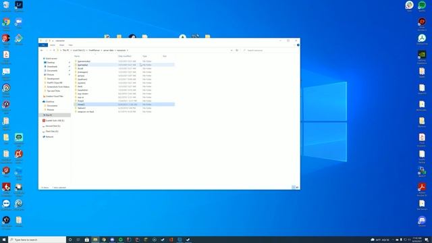The width and height of the screenshot is (432, 243).
Task: Select the [test] folder row
Action: click(x=124, y=86)
